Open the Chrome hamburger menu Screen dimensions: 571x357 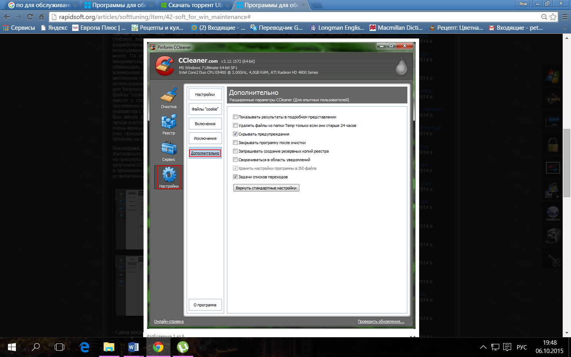pos(565,17)
